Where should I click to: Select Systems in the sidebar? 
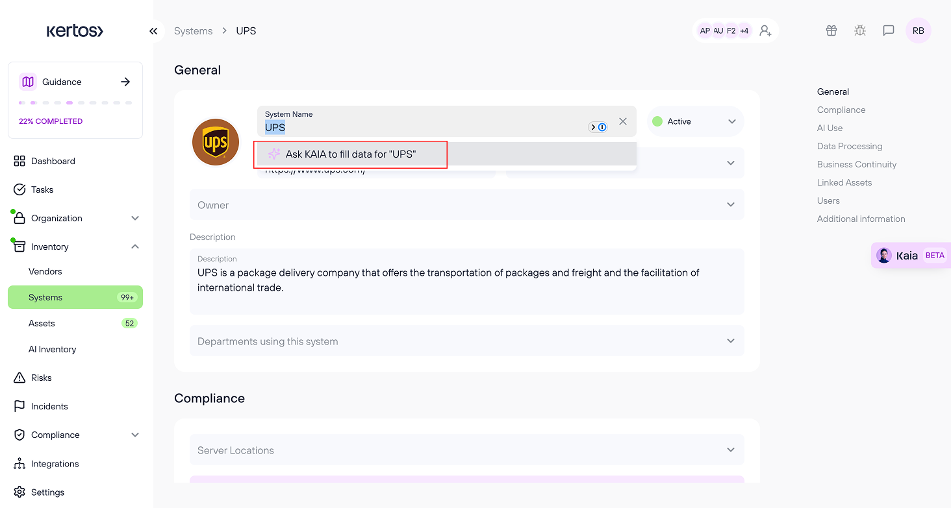click(75, 297)
